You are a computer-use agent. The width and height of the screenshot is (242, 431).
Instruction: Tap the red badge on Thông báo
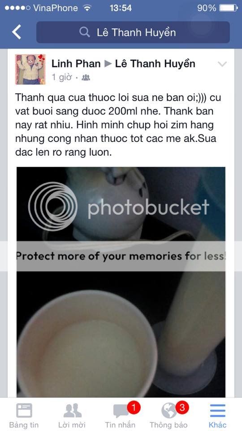[182, 408]
